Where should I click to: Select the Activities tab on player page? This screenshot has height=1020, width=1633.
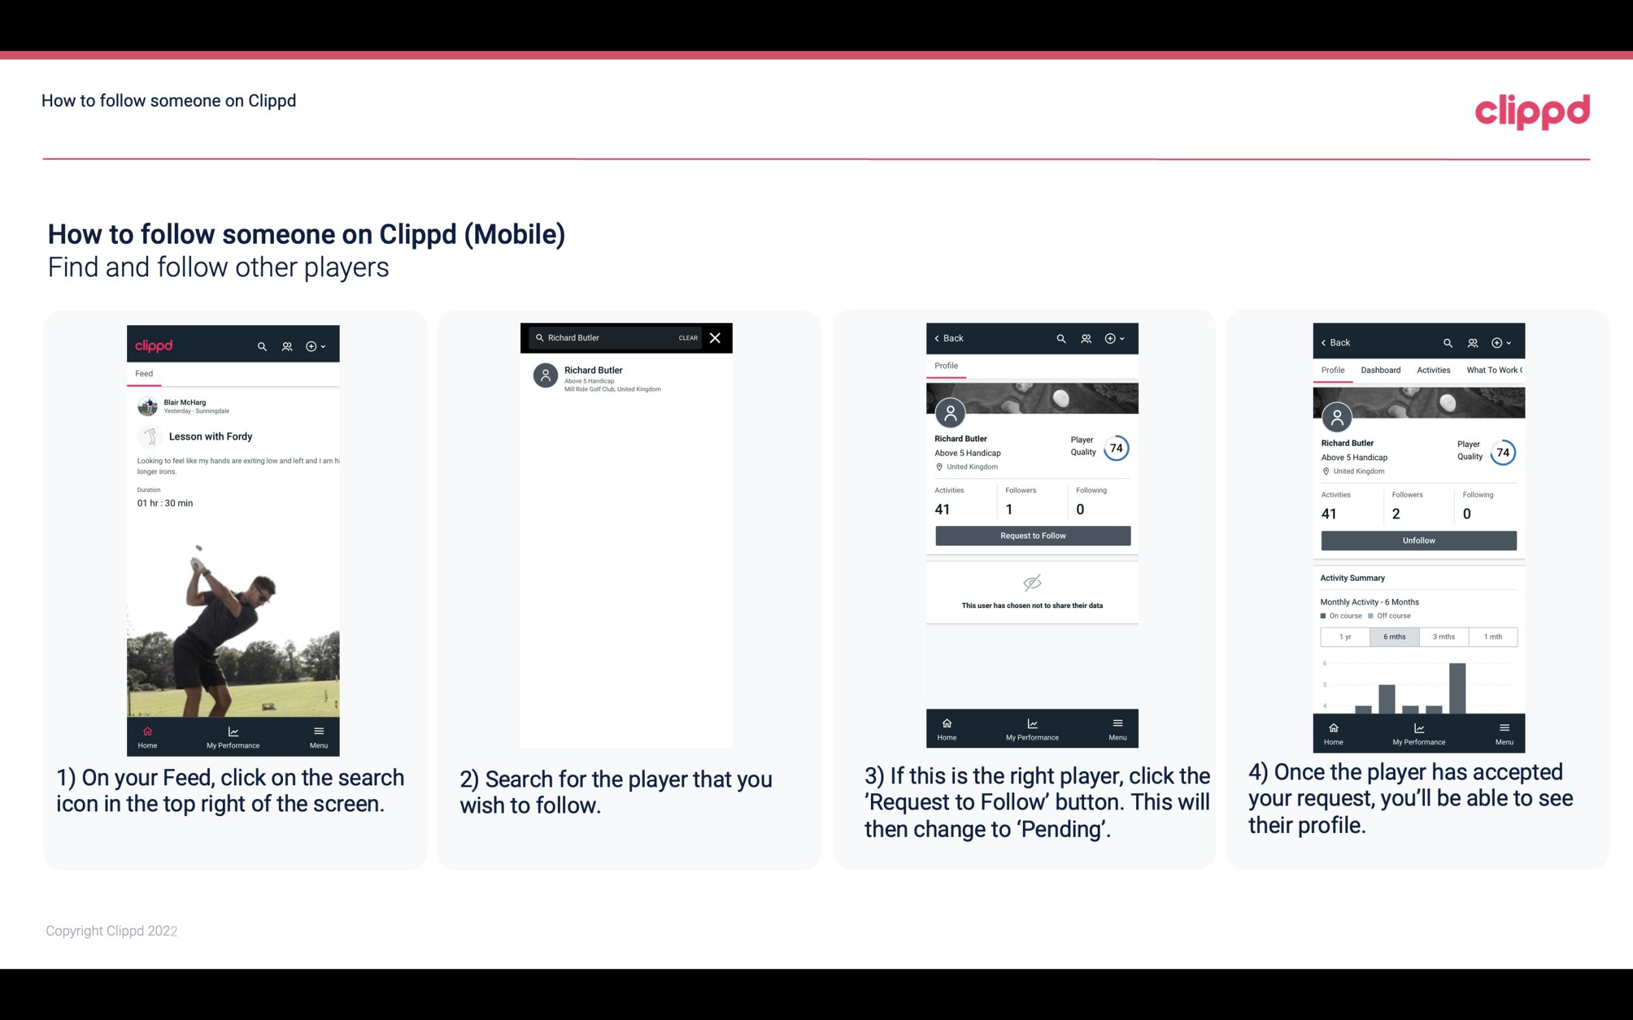point(1432,370)
